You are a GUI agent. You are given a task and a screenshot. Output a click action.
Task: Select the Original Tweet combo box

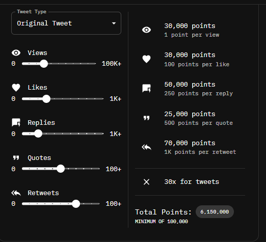coord(66,23)
